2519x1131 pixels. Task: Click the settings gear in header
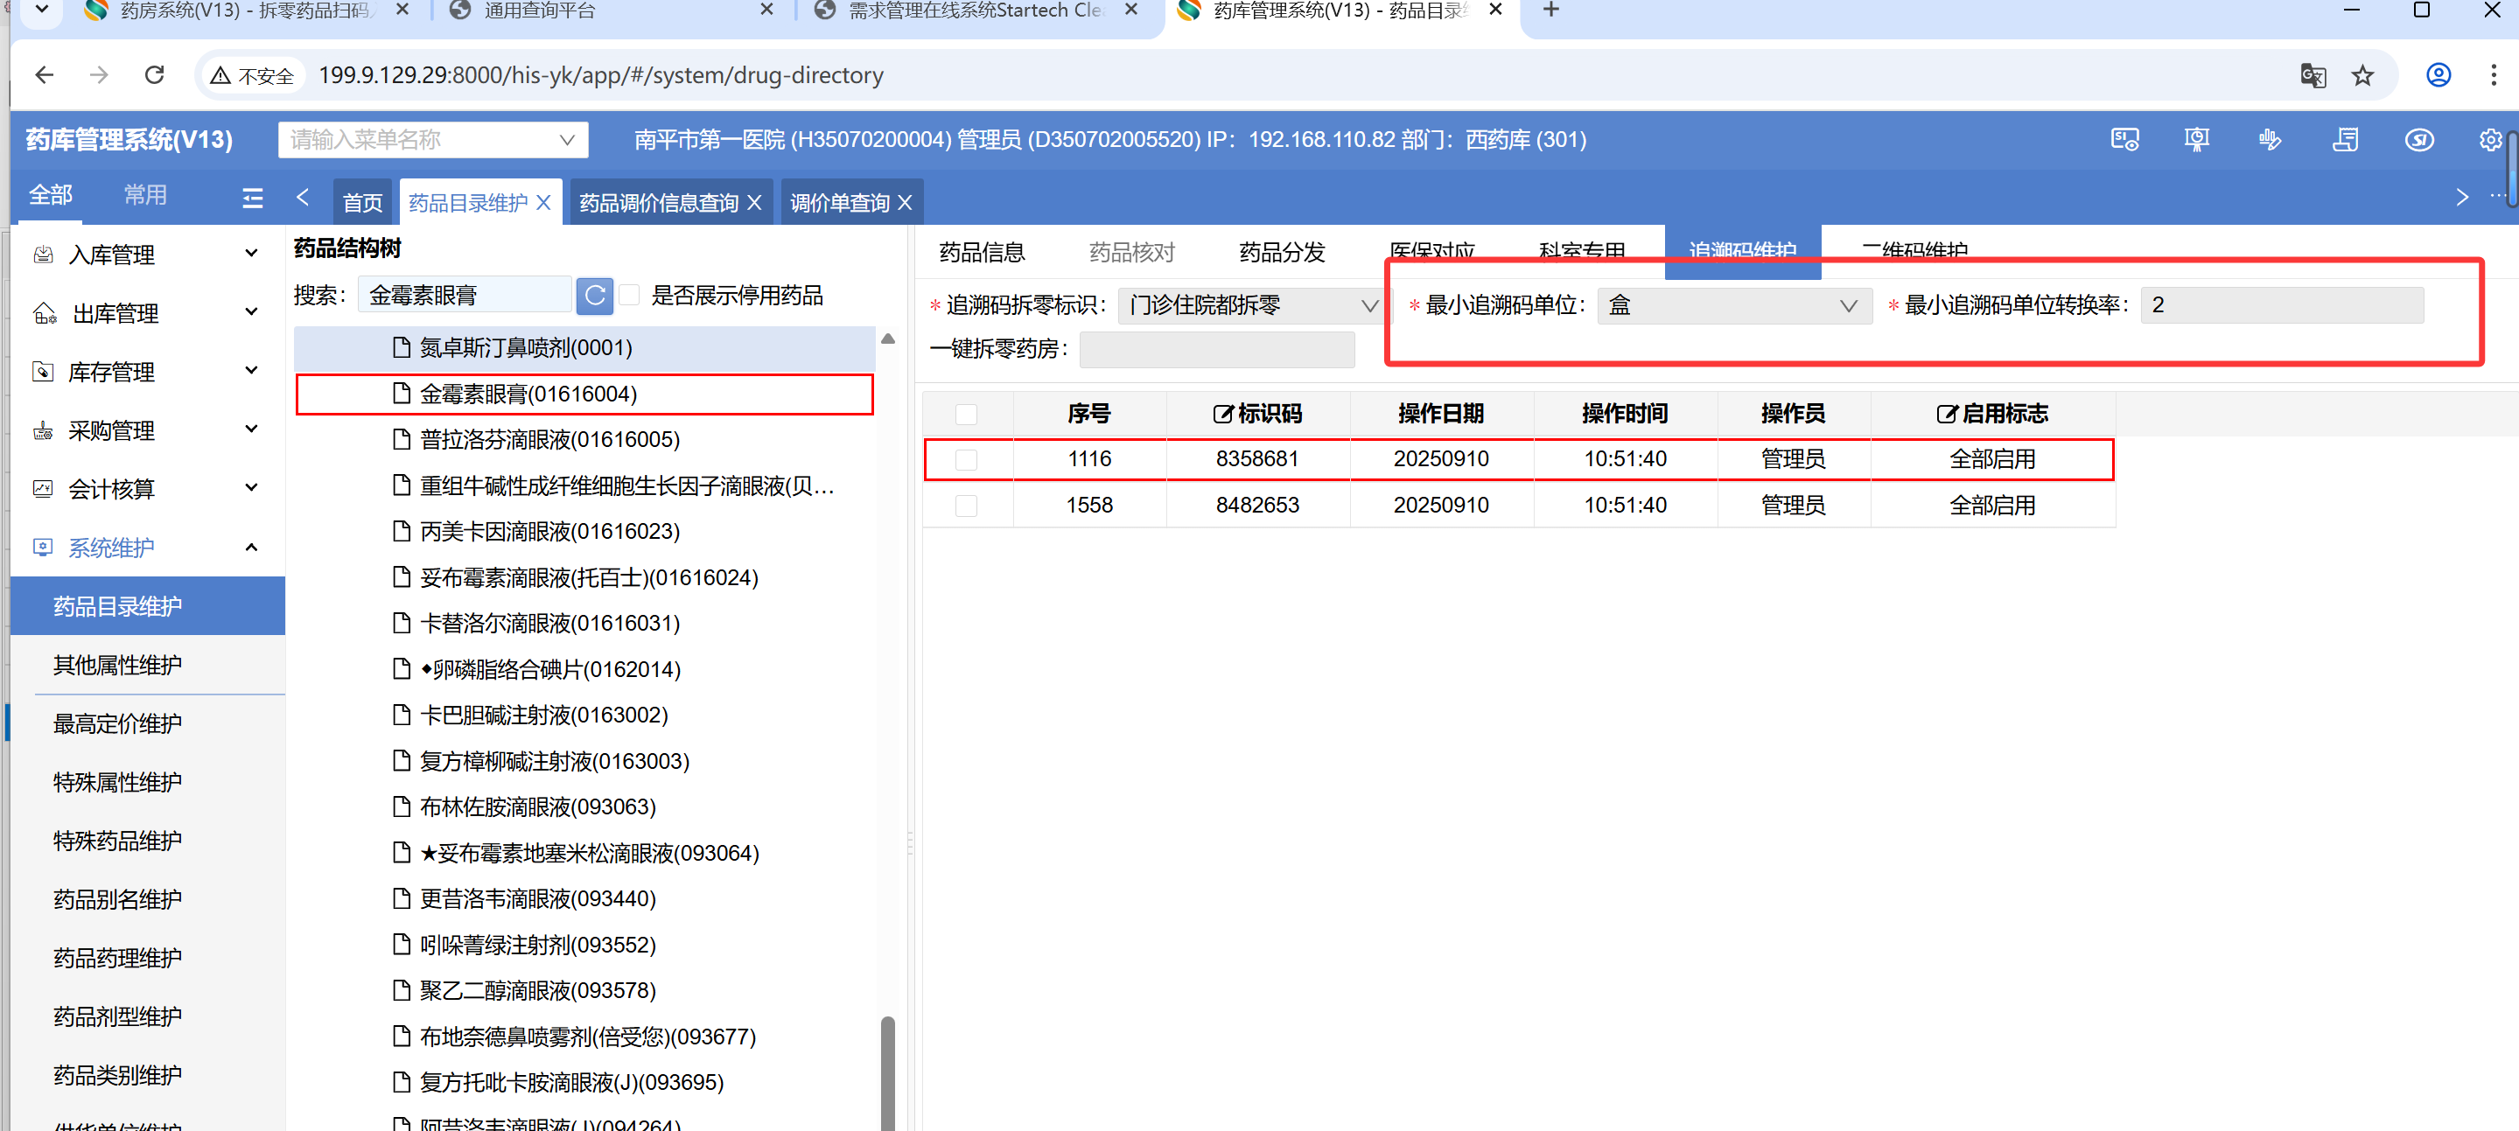(x=2489, y=140)
